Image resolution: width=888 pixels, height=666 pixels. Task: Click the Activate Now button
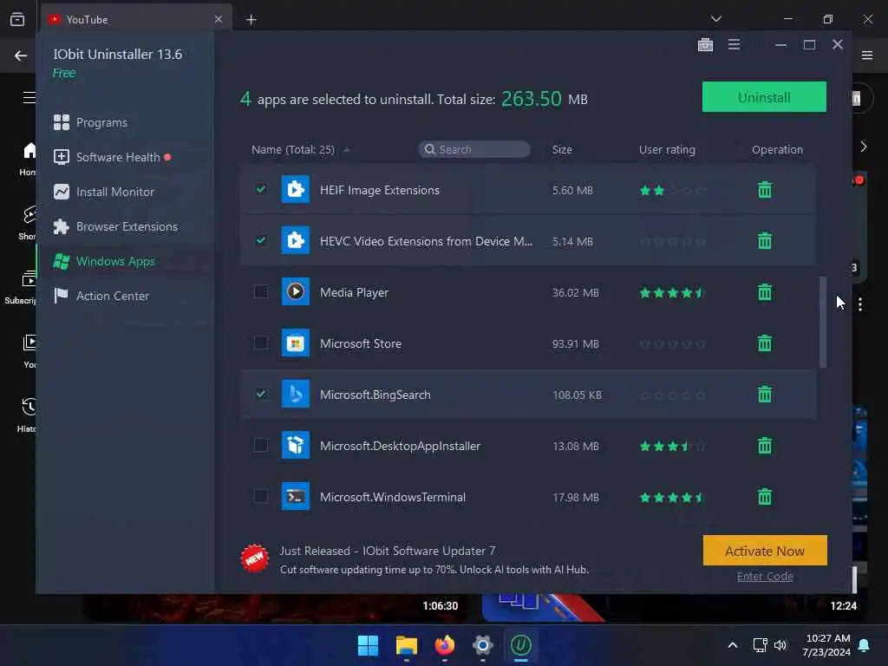pos(765,551)
